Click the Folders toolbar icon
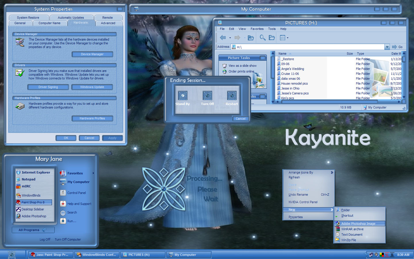The image size is (414, 259). [272, 38]
